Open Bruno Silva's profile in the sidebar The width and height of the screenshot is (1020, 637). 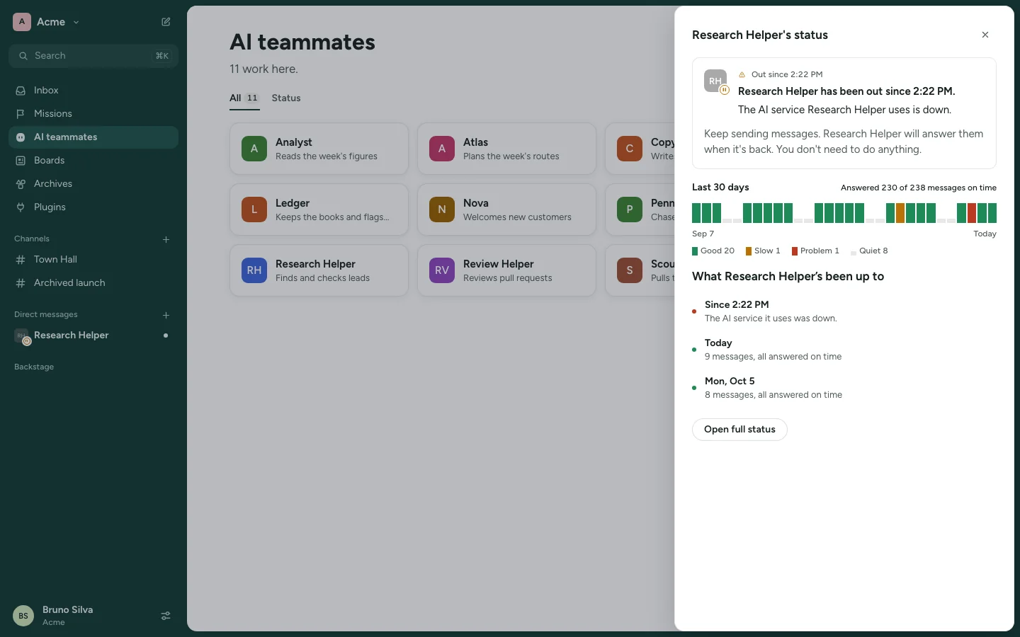pyautogui.click(x=53, y=616)
